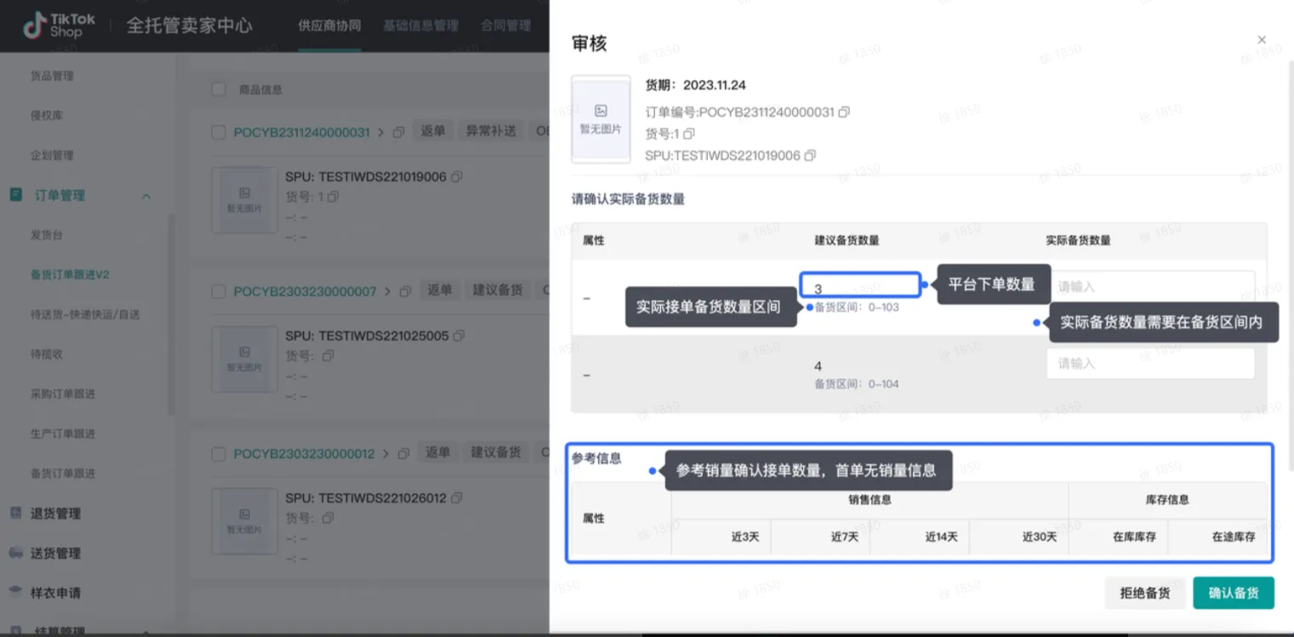Click the 确认备货 button
The height and width of the screenshot is (637, 1294).
click(1234, 593)
